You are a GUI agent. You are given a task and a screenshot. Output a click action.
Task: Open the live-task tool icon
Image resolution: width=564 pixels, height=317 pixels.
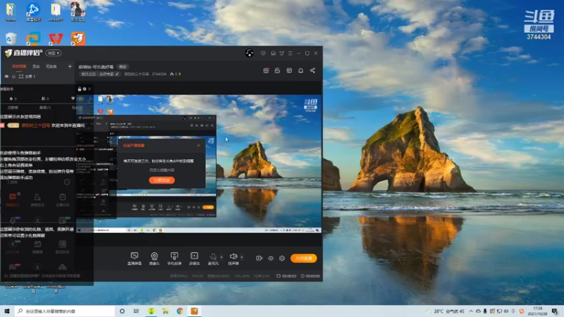point(62,199)
